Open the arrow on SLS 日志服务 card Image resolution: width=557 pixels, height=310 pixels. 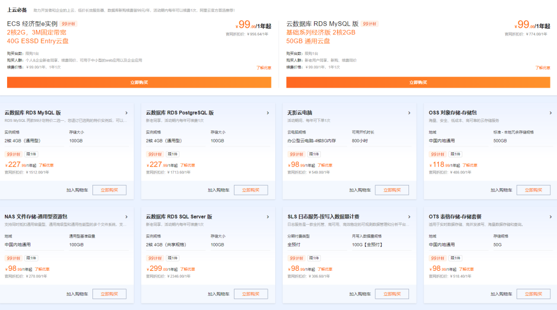pyautogui.click(x=409, y=217)
